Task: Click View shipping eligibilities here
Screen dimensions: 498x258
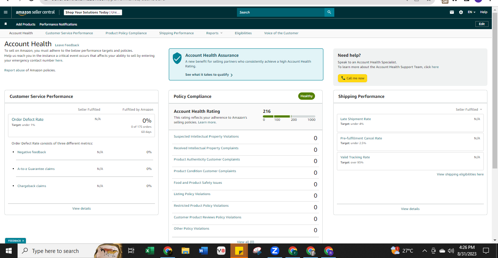Action: pyautogui.click(x=460, y=174)
